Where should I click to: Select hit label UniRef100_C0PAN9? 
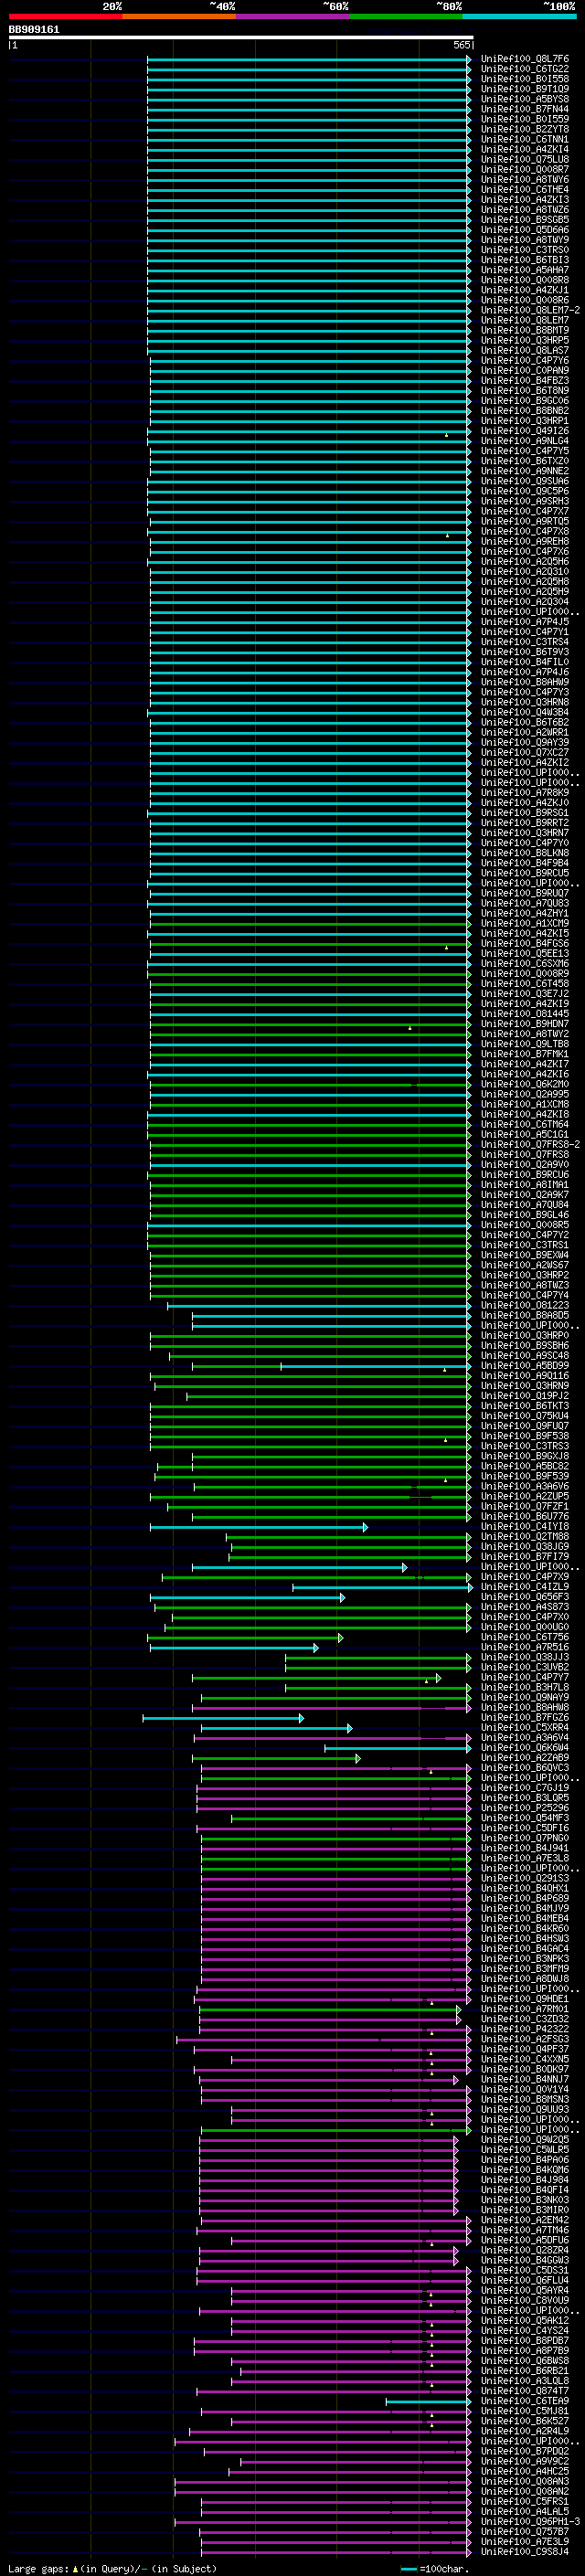point(524,370)
